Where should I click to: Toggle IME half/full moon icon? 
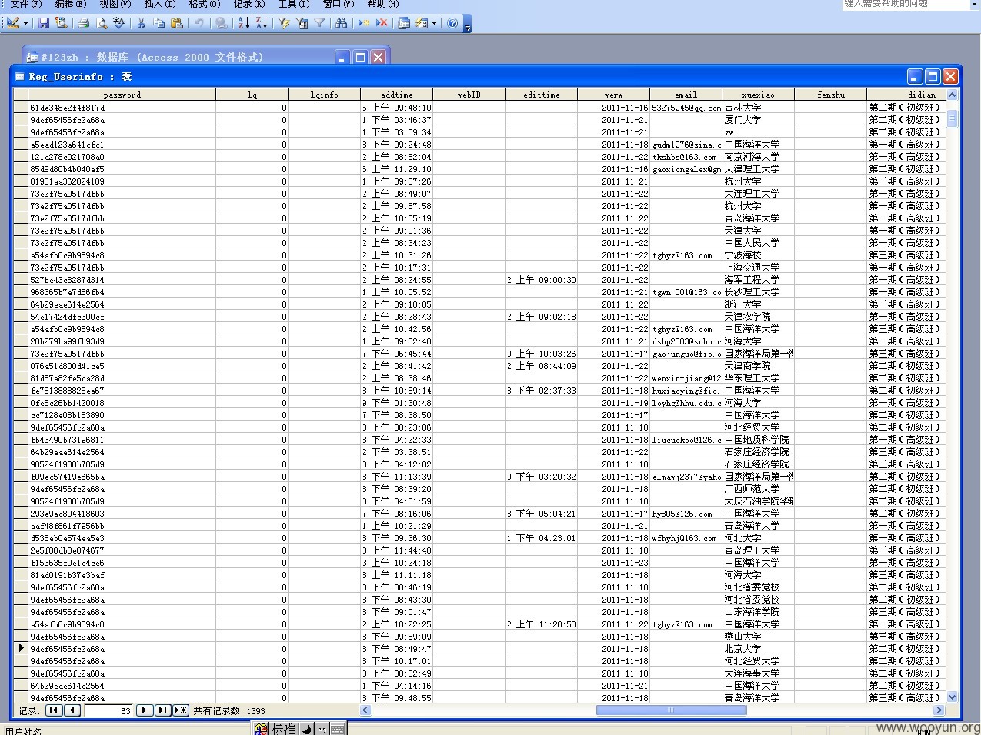pyautogui.click(x=306, y=728)
